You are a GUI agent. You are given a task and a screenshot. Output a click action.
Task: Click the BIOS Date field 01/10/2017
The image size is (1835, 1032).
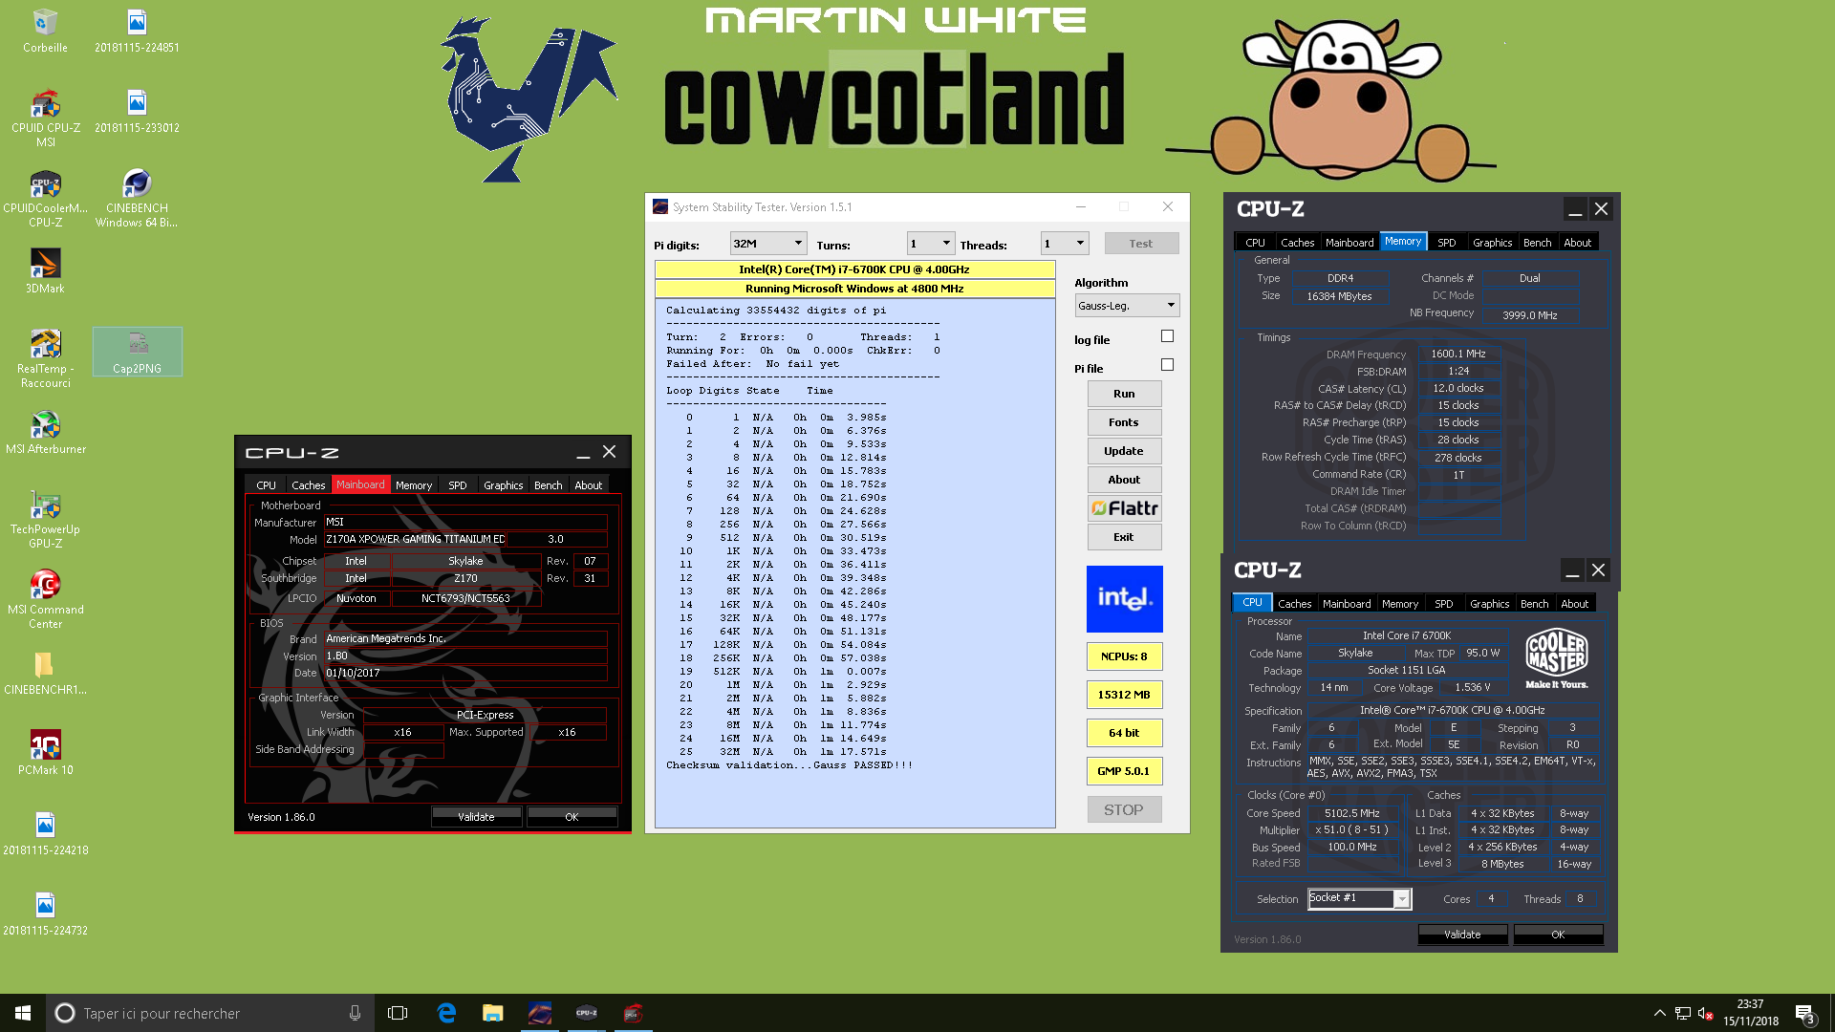point(464,673)
